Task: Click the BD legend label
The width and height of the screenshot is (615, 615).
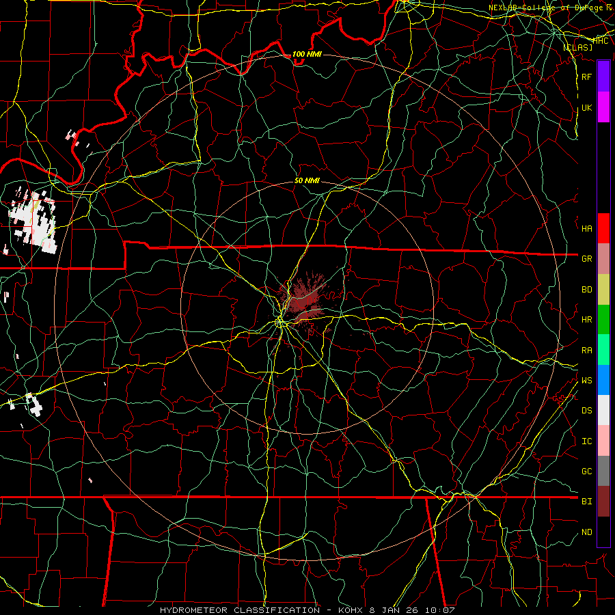Action: [586, 290]
